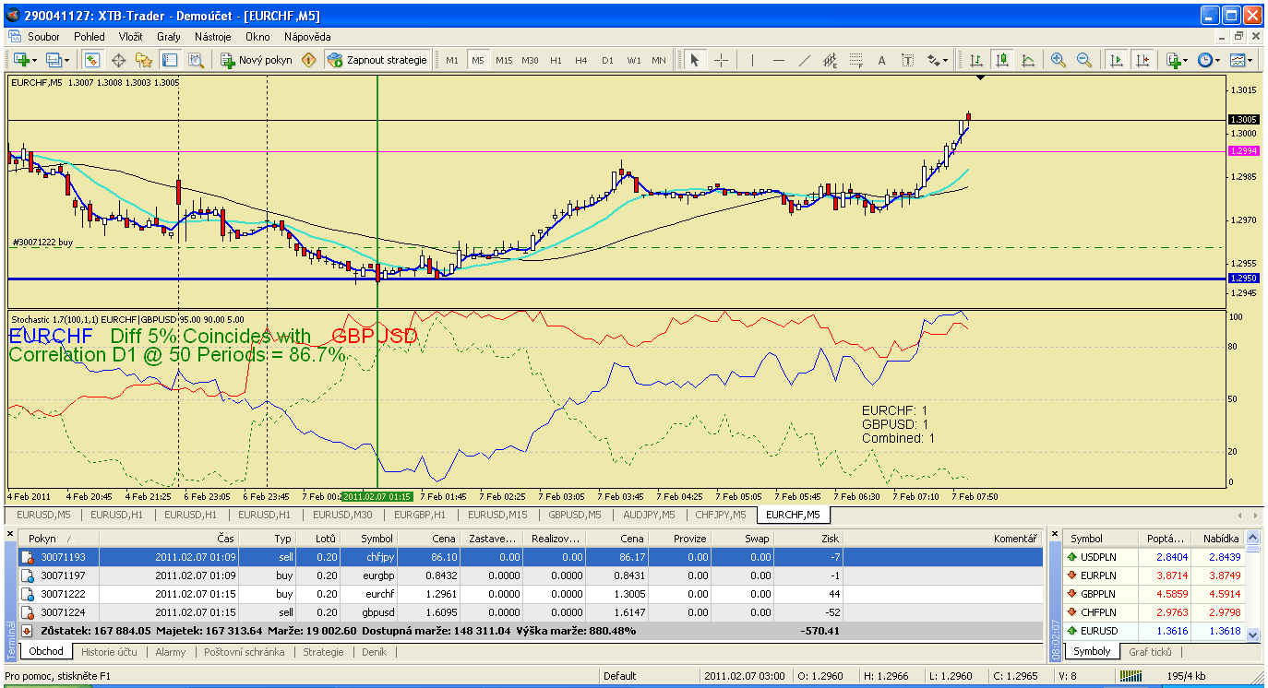Click the chart shift triangle marker
The height and width of the screenshot is (688, 1268).
pyautogui.click(x=981, y=79)
